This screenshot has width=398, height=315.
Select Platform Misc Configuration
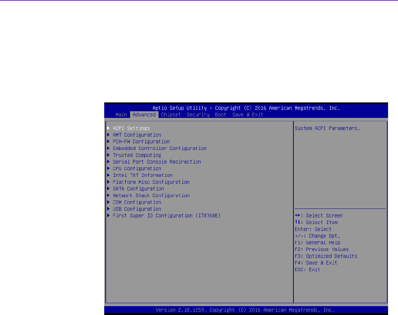pyautogui.click(x=151, y=182)
